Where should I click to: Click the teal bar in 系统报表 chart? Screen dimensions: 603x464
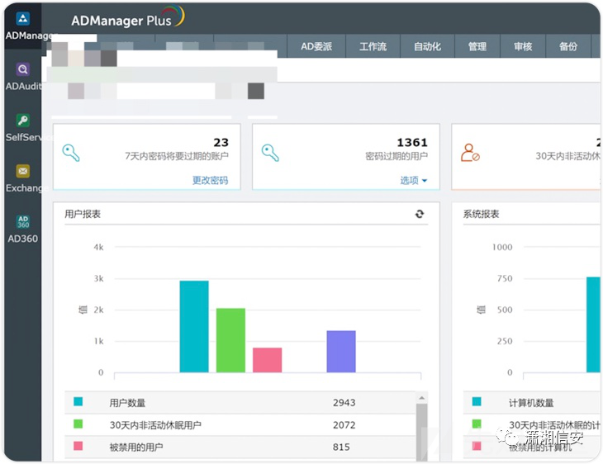tap(593, 324)
